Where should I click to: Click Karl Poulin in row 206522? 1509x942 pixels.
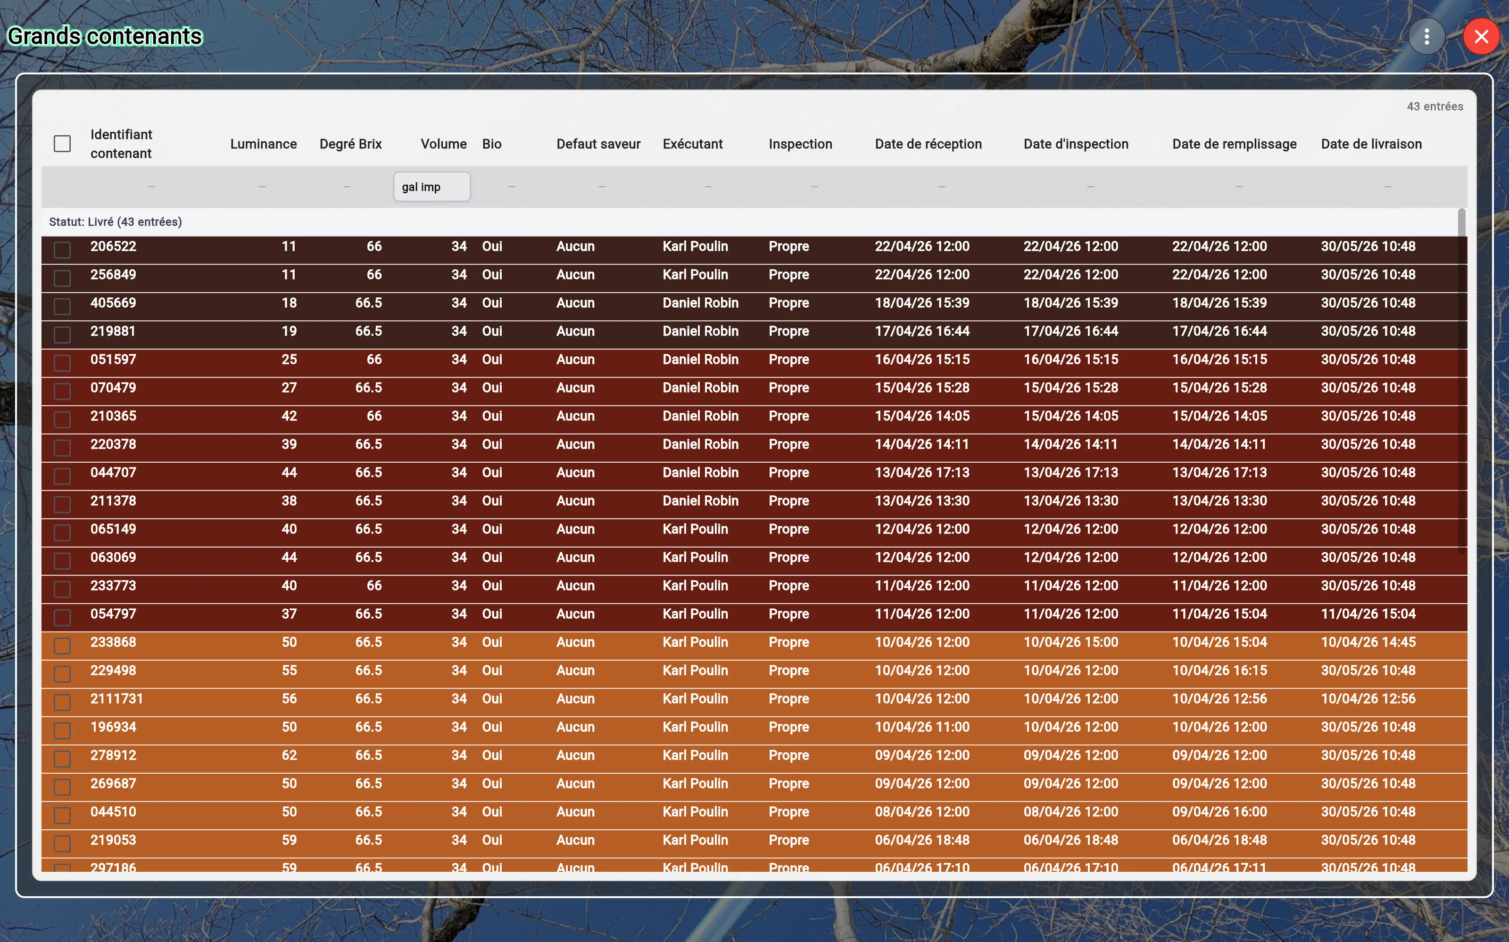click(695, 246)
